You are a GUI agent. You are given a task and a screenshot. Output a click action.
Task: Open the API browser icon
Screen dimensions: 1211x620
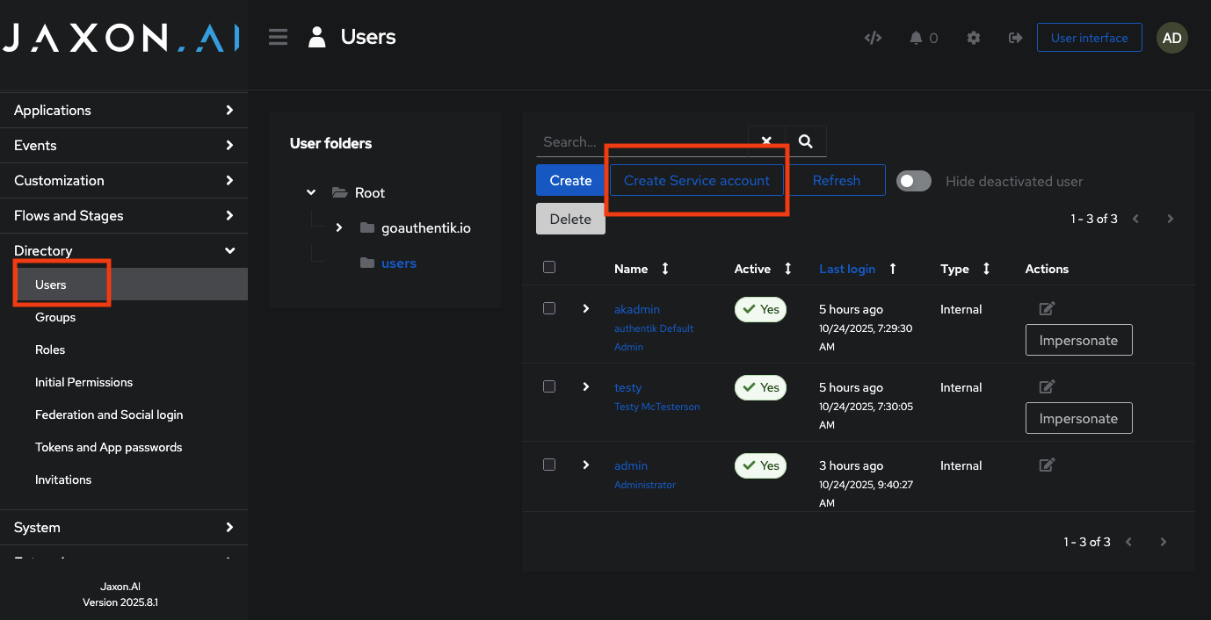coord(873,38)
